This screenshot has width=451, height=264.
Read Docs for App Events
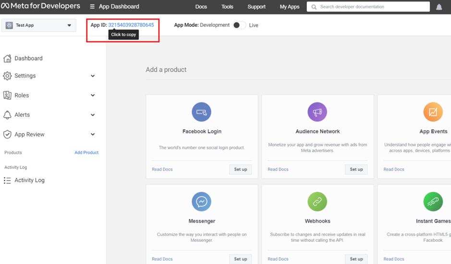pos(394,169)
